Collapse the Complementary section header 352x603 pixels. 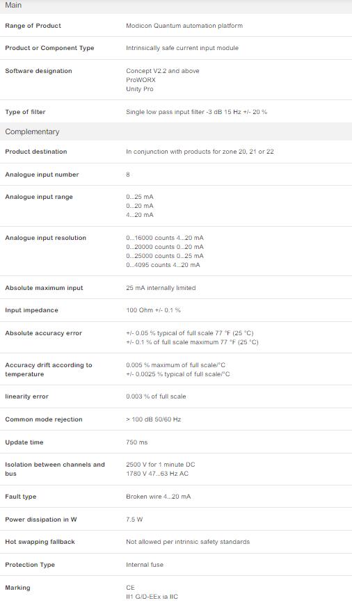tap(176, 131)
